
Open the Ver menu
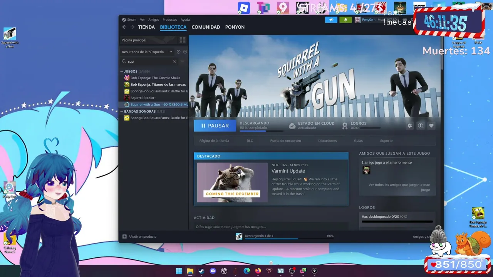point(143,20)
